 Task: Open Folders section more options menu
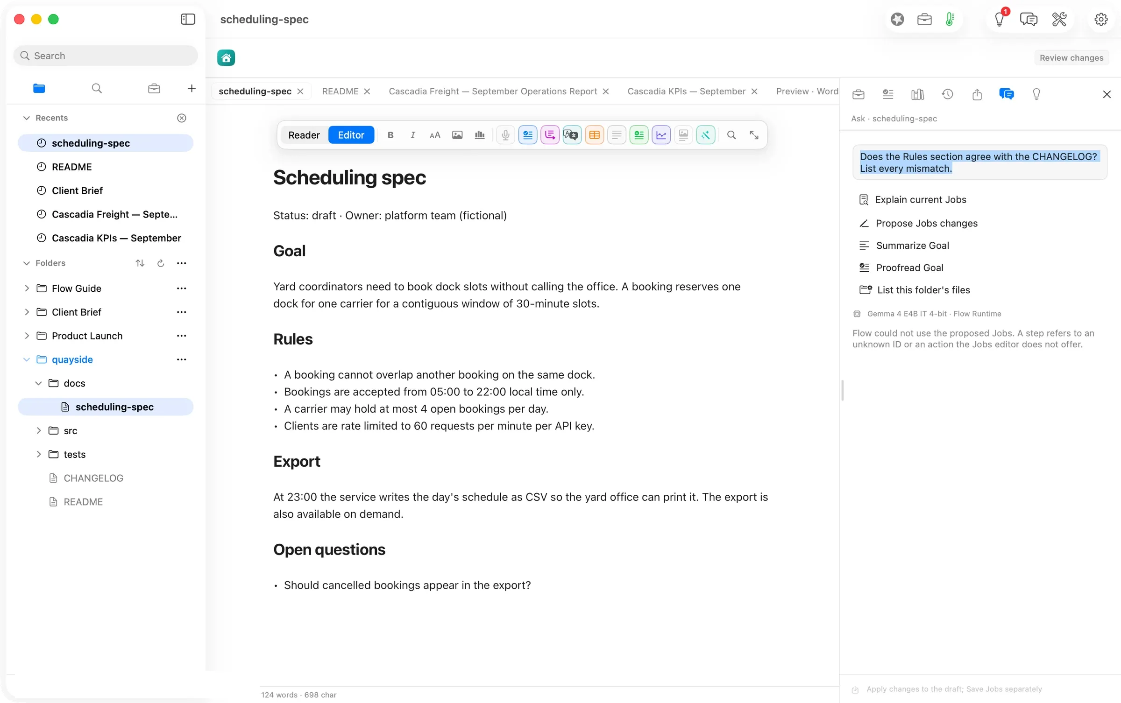(181, 263)
